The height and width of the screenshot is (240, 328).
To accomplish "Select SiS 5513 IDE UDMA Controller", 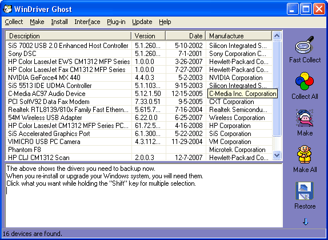I will pyautogui.click(x=139, y=86).
